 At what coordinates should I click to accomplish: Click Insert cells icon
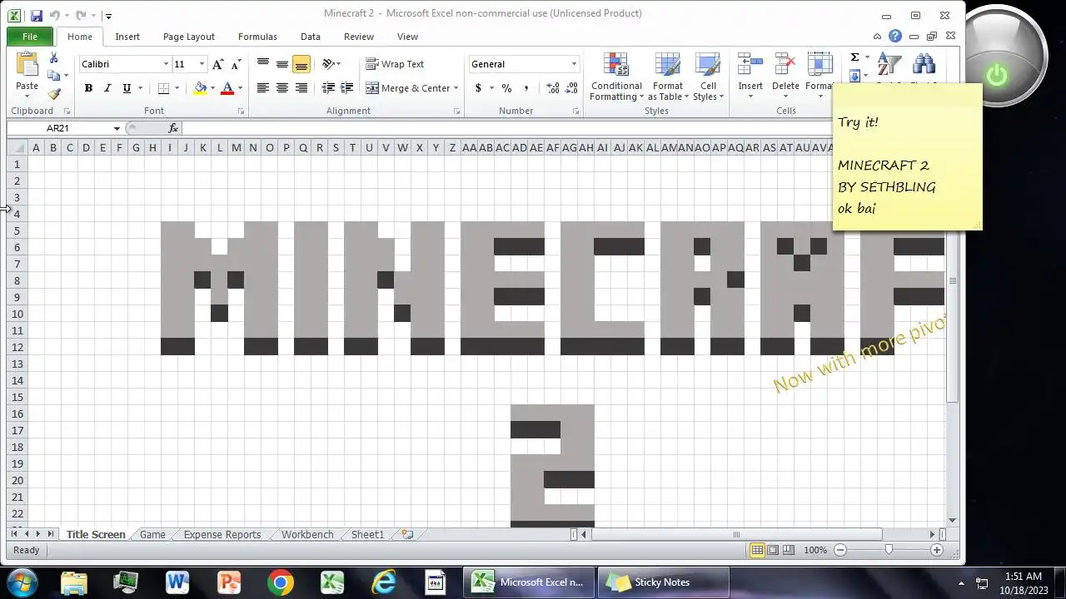point(750,65)
